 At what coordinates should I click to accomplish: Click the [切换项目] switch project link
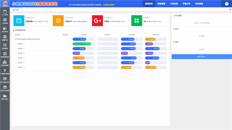coord(97,5)
